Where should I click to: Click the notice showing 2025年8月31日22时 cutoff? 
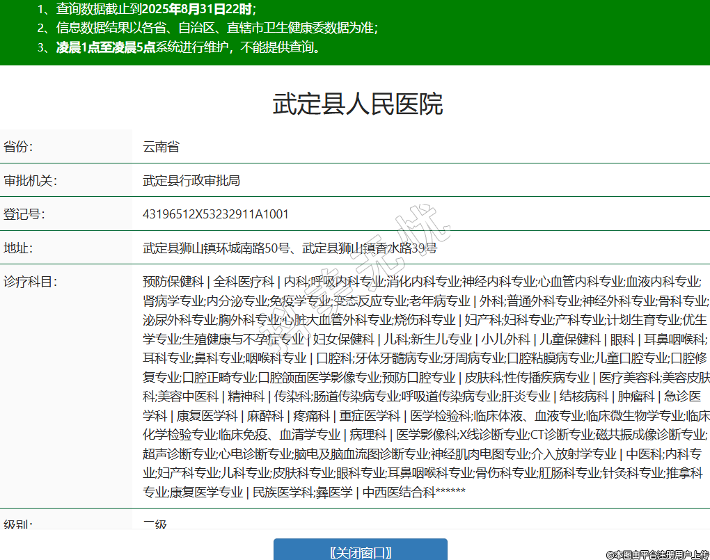[157, 10]
